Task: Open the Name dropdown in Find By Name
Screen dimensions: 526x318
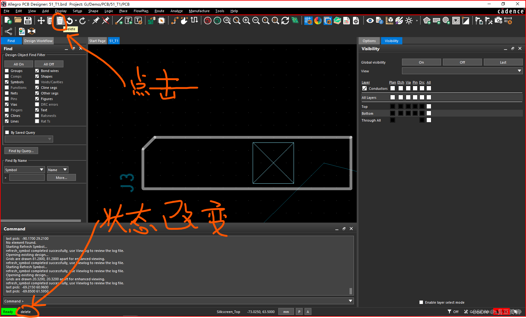Action: point(57,170)
